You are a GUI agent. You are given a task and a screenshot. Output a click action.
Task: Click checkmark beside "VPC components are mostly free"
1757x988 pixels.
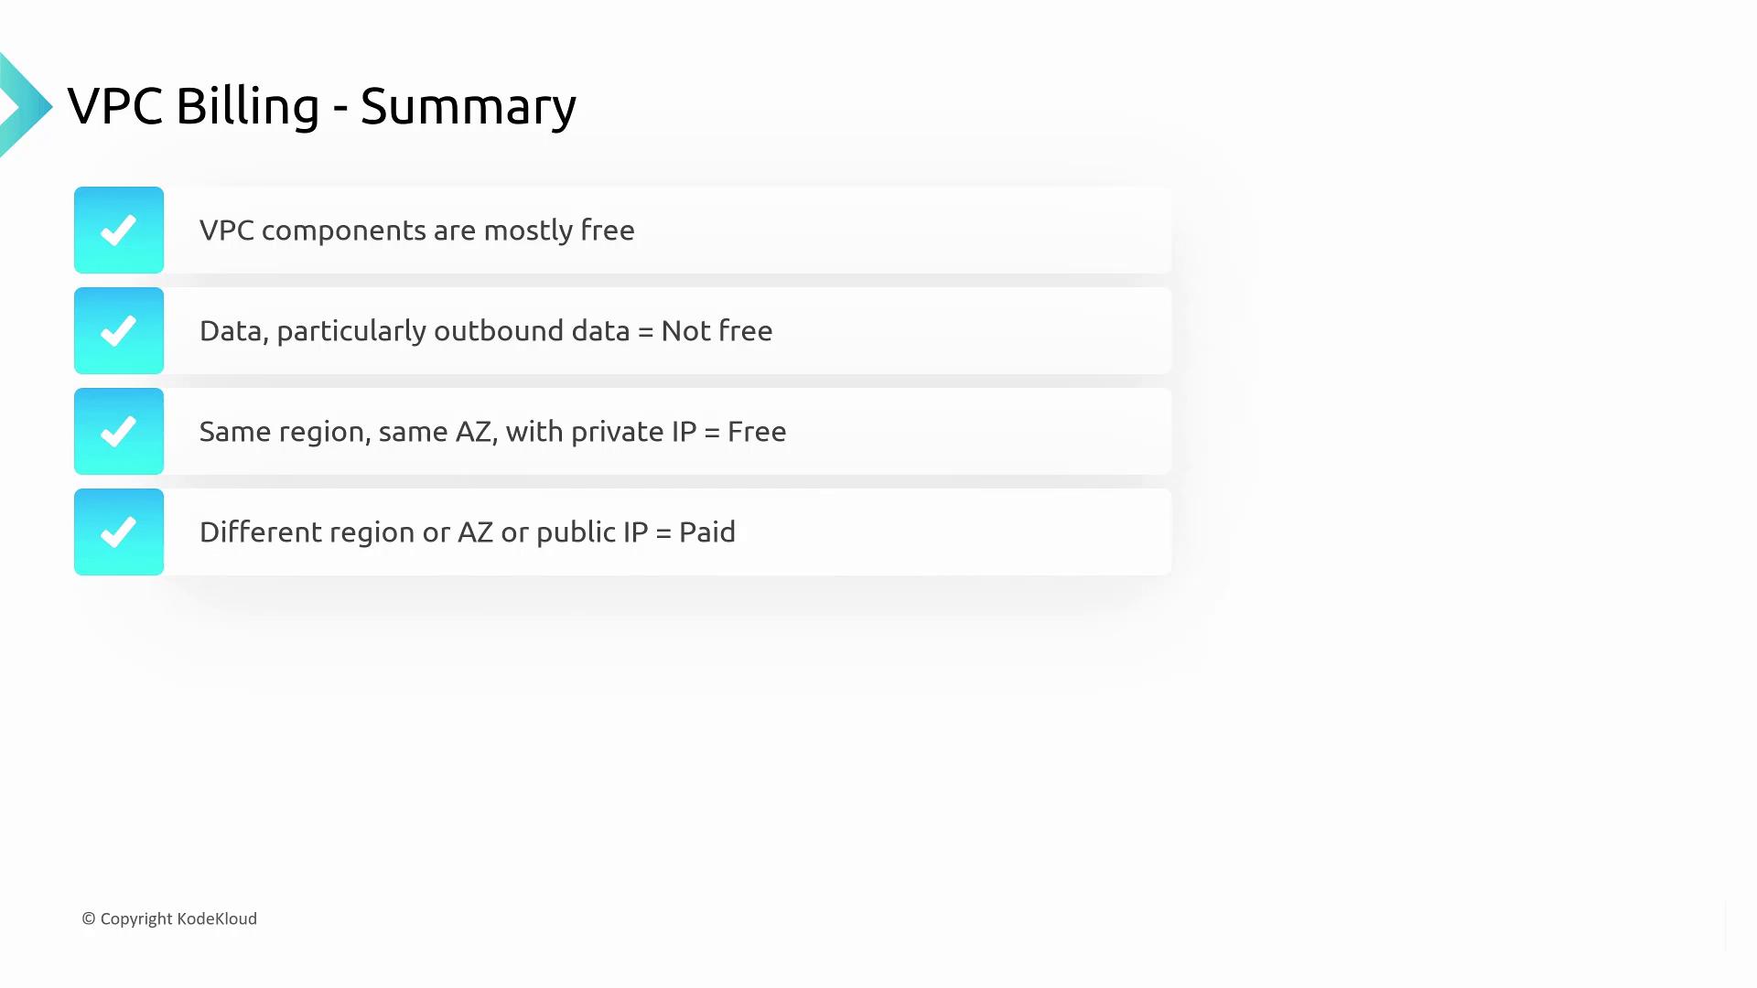pos(119,231)
